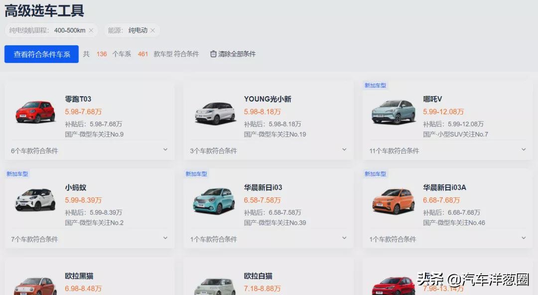Click the 新加车型 badge on 哪吒V card

point(375,85)
